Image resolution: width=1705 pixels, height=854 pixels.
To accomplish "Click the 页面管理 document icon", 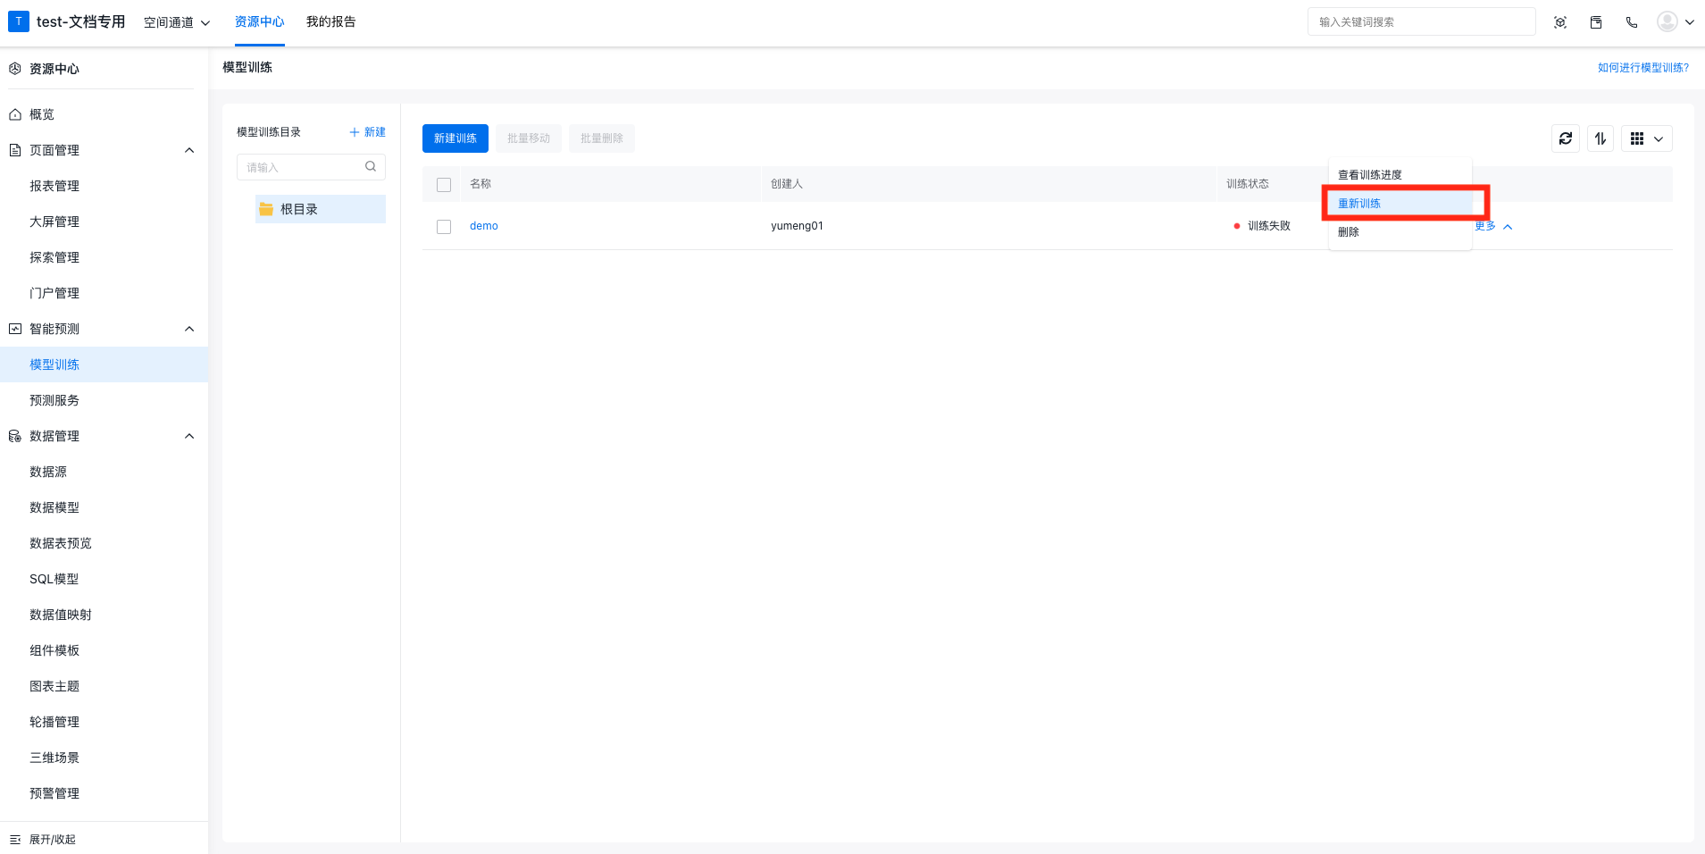I will click(15, 150).
